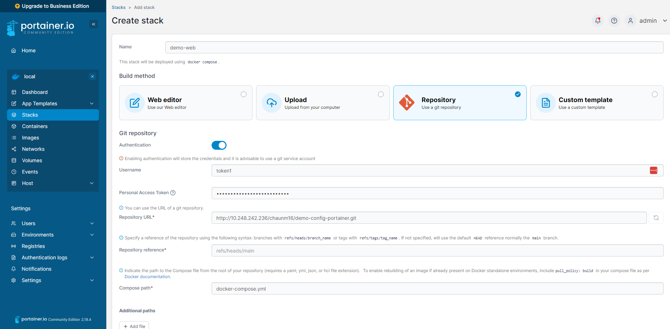Open the admin user dropdown

[647, 21]
